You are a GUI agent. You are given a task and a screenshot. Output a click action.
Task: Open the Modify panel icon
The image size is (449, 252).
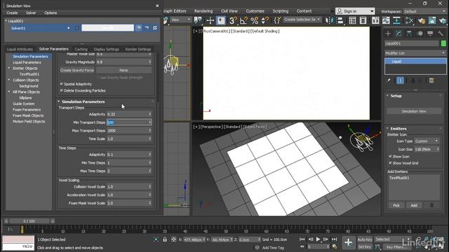pyautogui.click(x=398, y=34)
